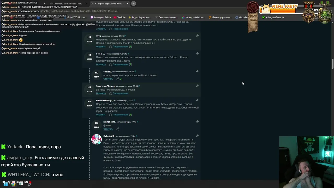Click Поддерживаю! on Ss Ss_2's comment
The width and height of the screenshot is (334, 188).
[121, 64]
